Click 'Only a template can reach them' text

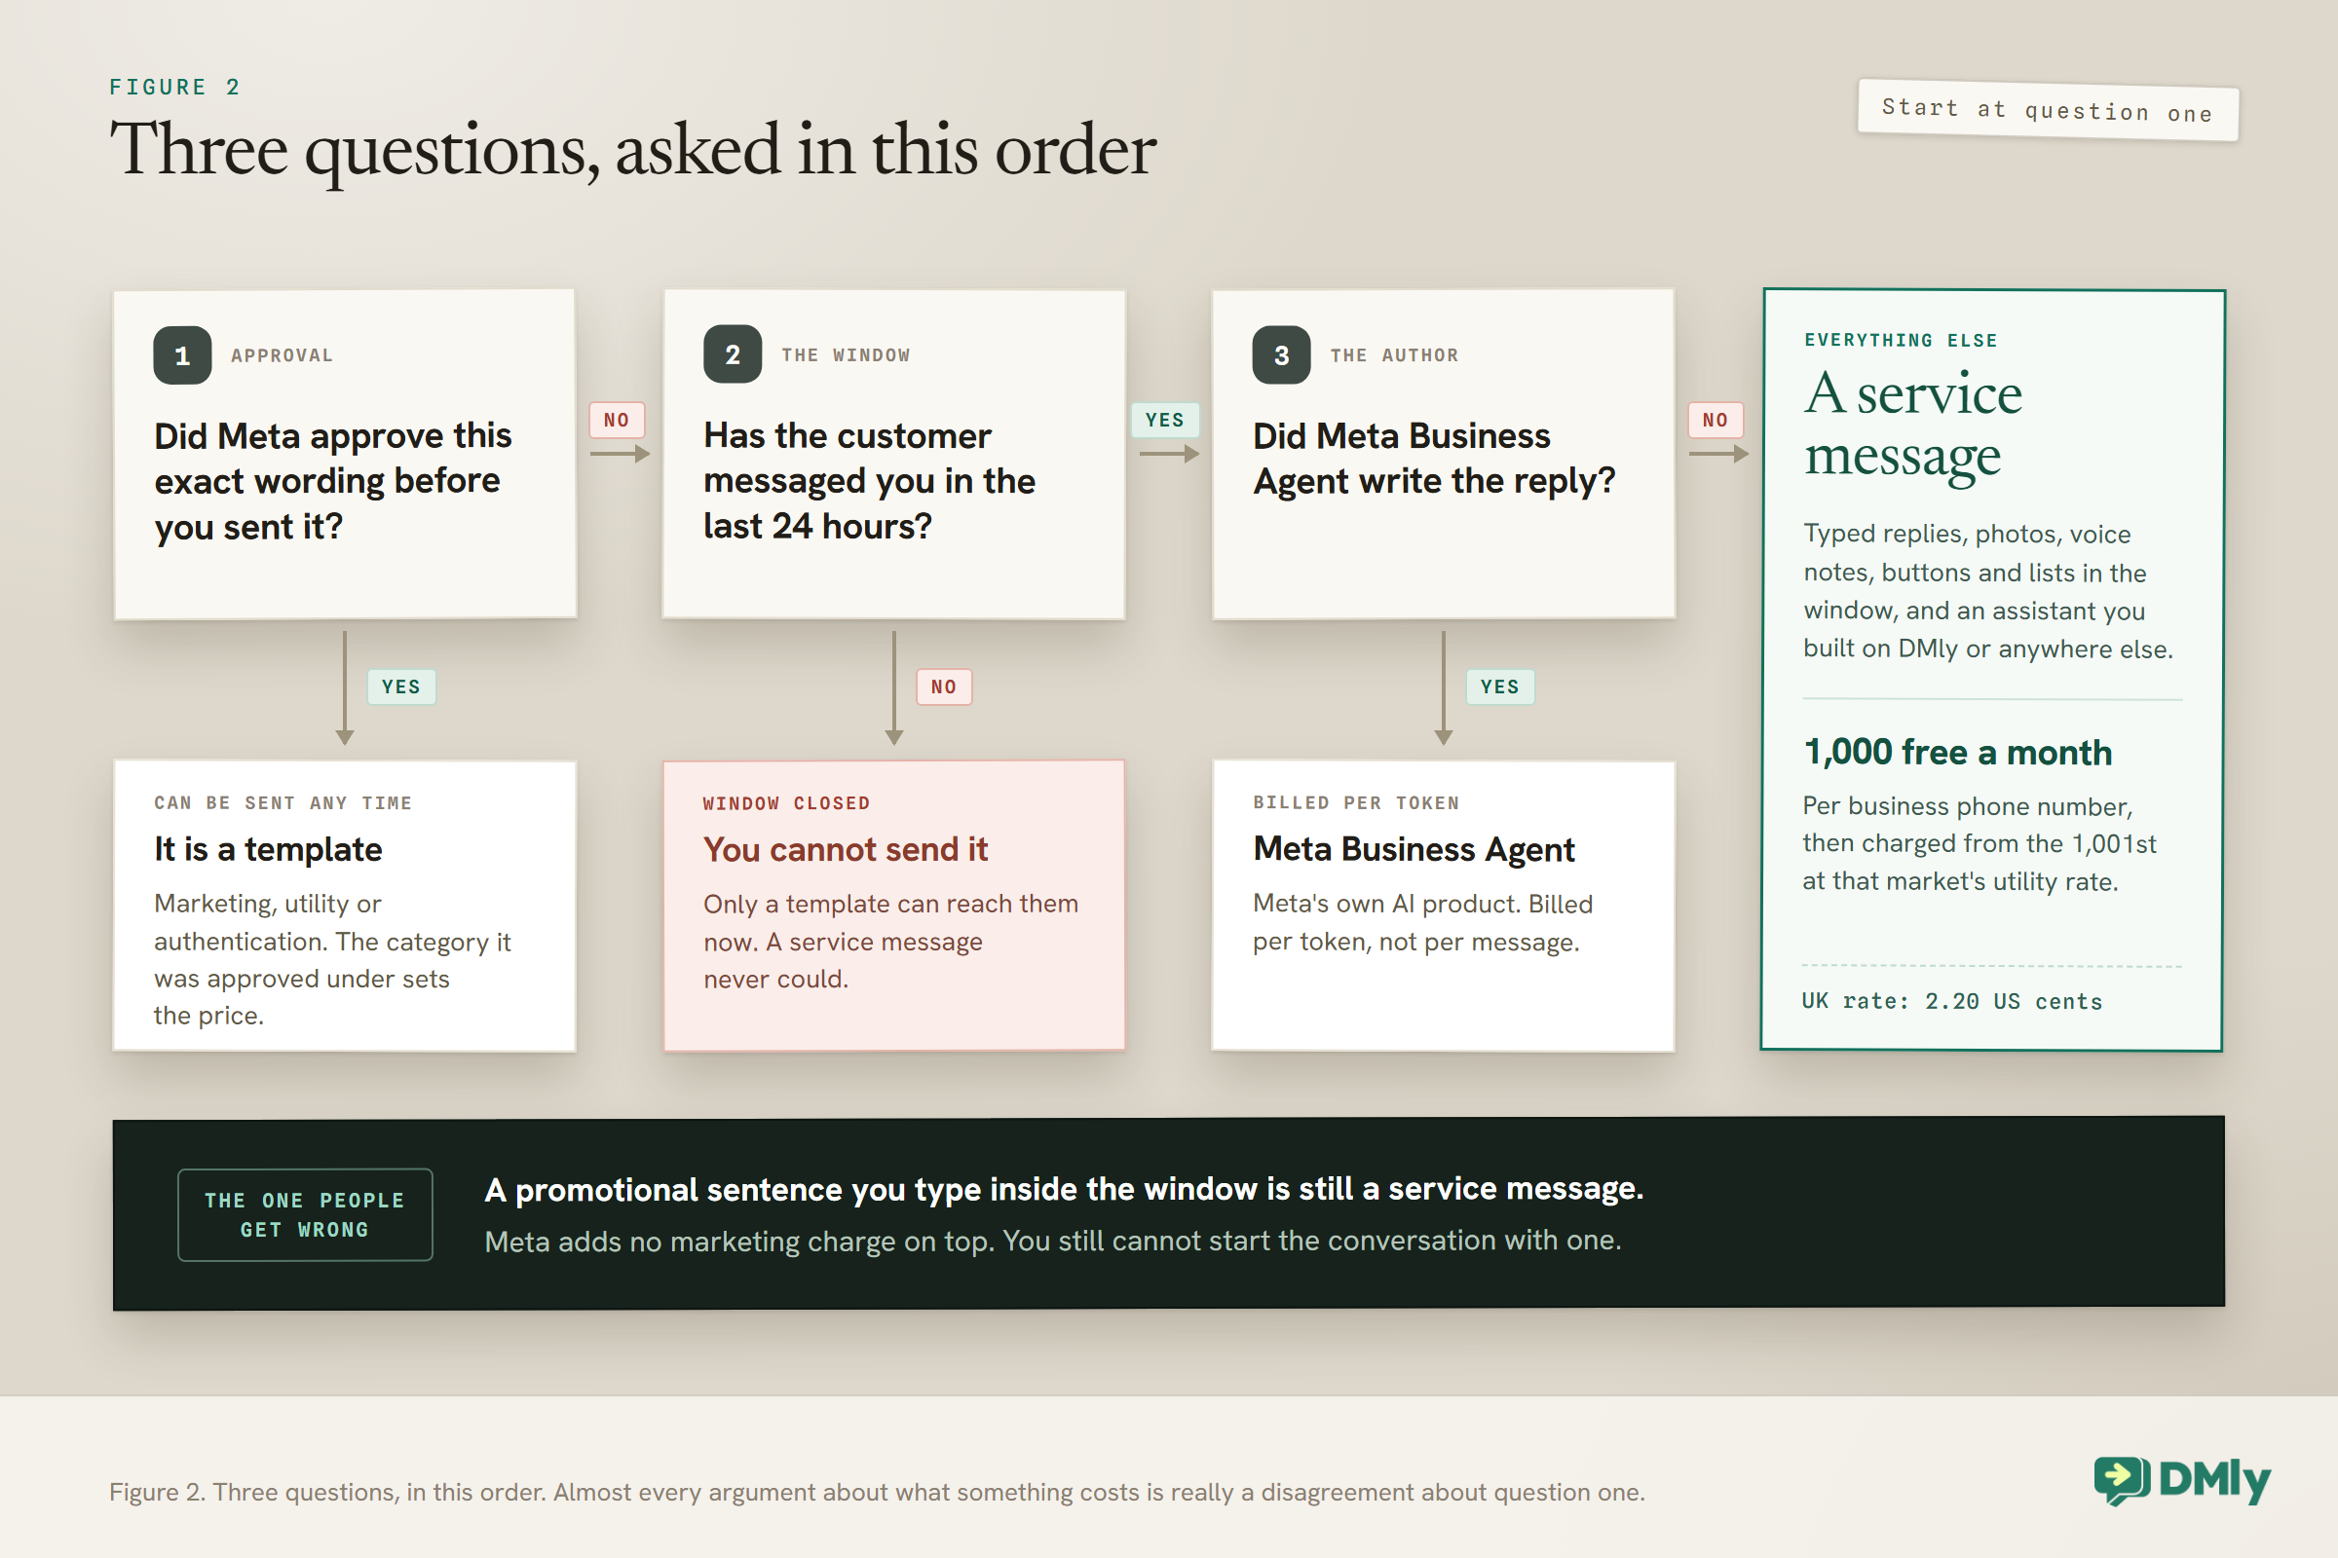tap(890, 941)
